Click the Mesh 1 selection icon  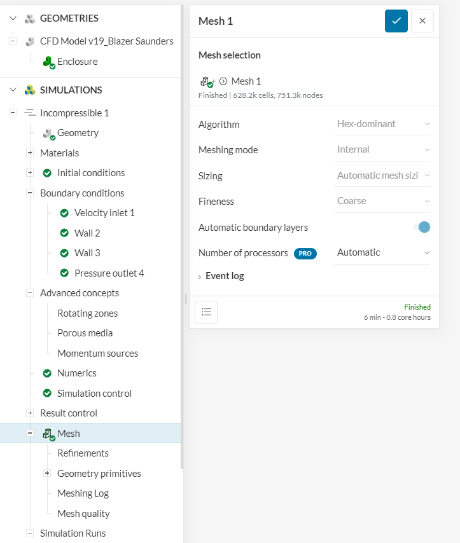tap(206, 81)
